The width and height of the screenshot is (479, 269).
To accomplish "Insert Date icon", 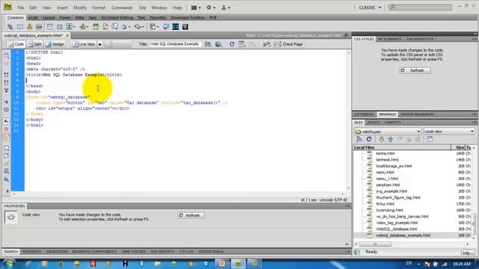I will (96, 27).
